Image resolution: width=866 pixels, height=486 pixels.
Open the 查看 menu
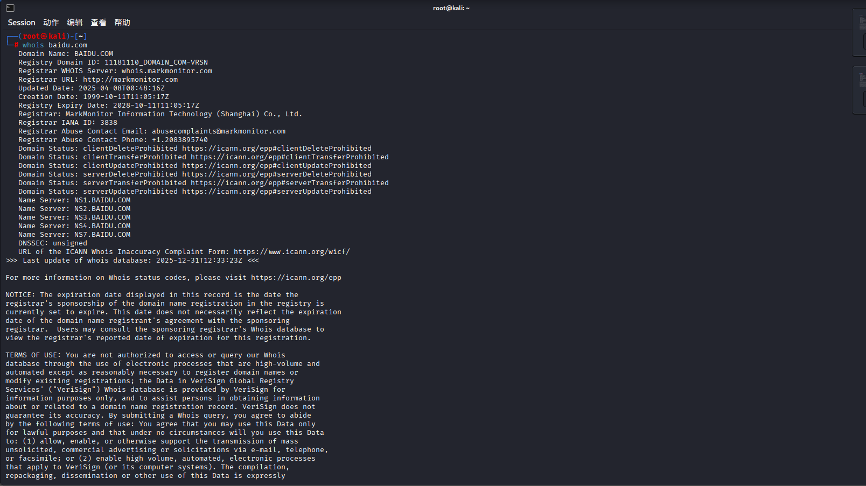(x=99, y=23)
